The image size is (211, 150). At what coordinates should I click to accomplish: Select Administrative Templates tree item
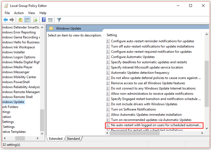[14, 132]
